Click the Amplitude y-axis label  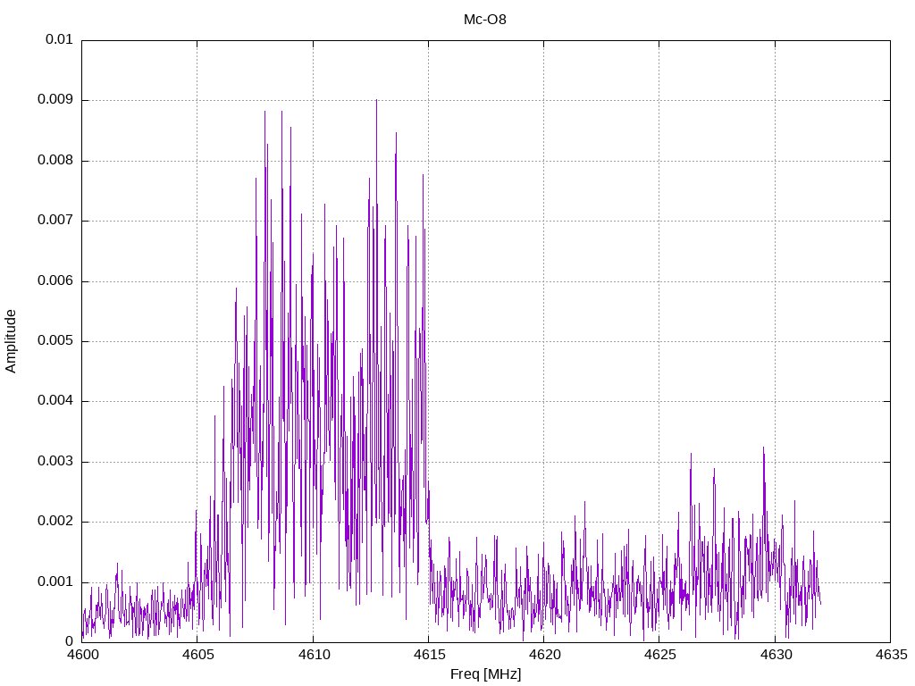click(12, 341)
